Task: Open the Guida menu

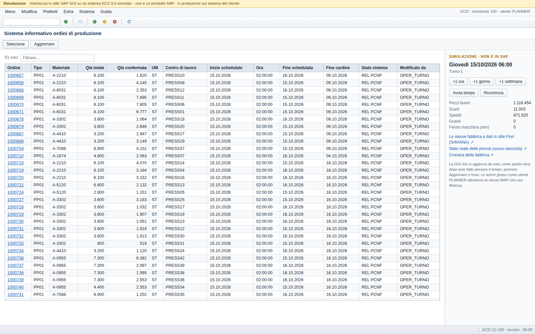Action: (106, 12)
